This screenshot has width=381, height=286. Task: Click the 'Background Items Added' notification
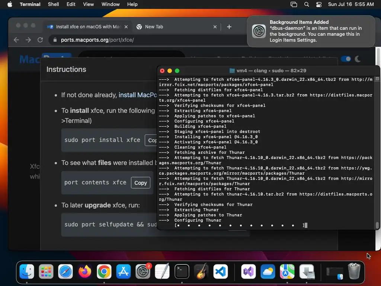pyautogui.click(x=311, y=31)
